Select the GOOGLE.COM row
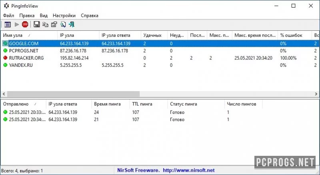The height and width of the screenshot is (175, 320). 160,44
